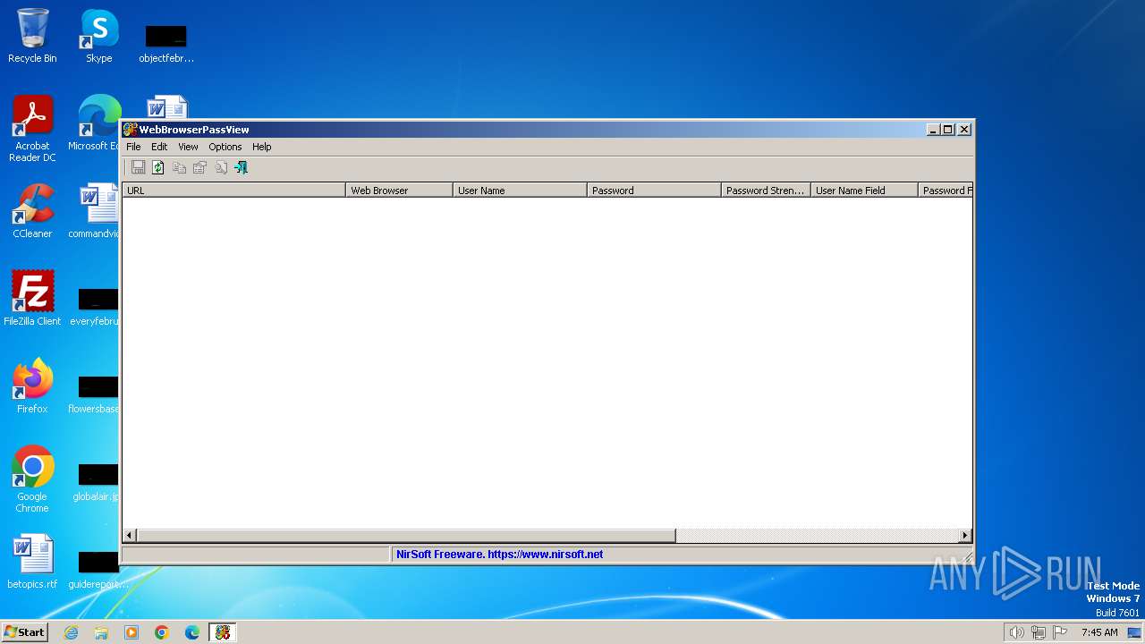1145x644 pixels.
Task: Select the Acrobat Reader DC shortcut
Action: point(32,129)
